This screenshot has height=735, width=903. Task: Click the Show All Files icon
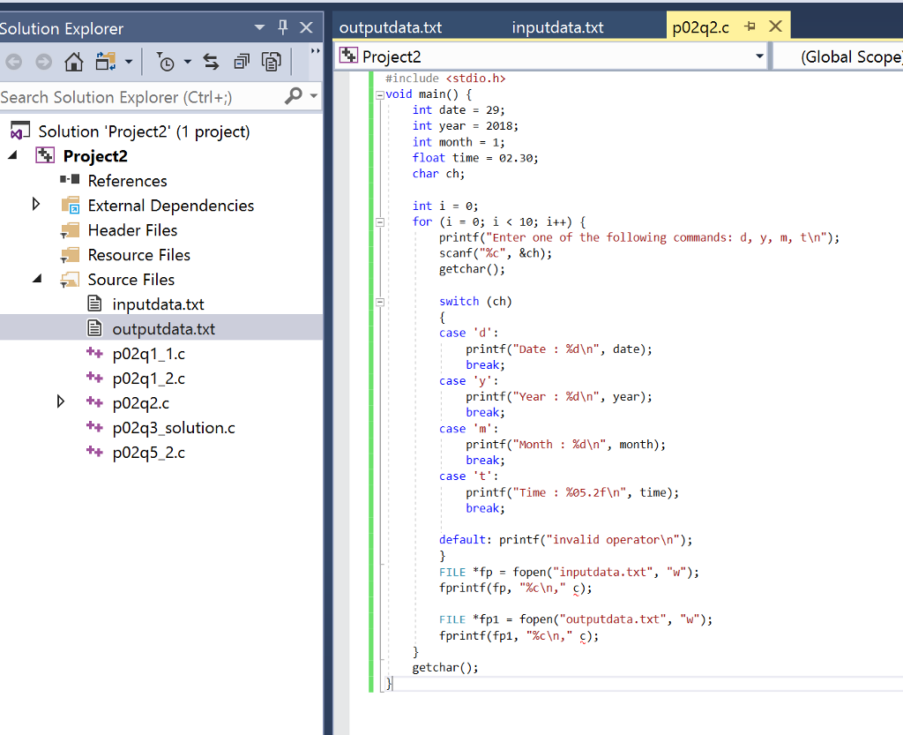point(271,63)
